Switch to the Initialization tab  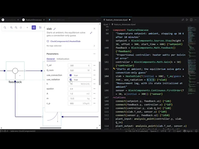[x=63, y=59]
